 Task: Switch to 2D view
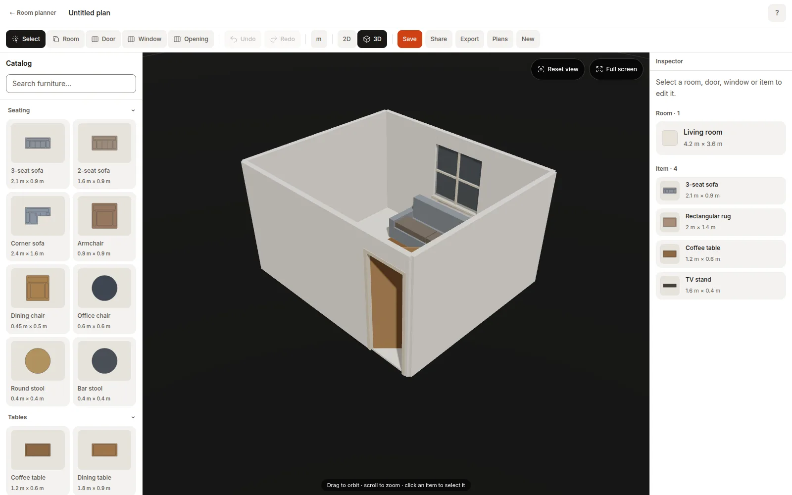(346, 39)
